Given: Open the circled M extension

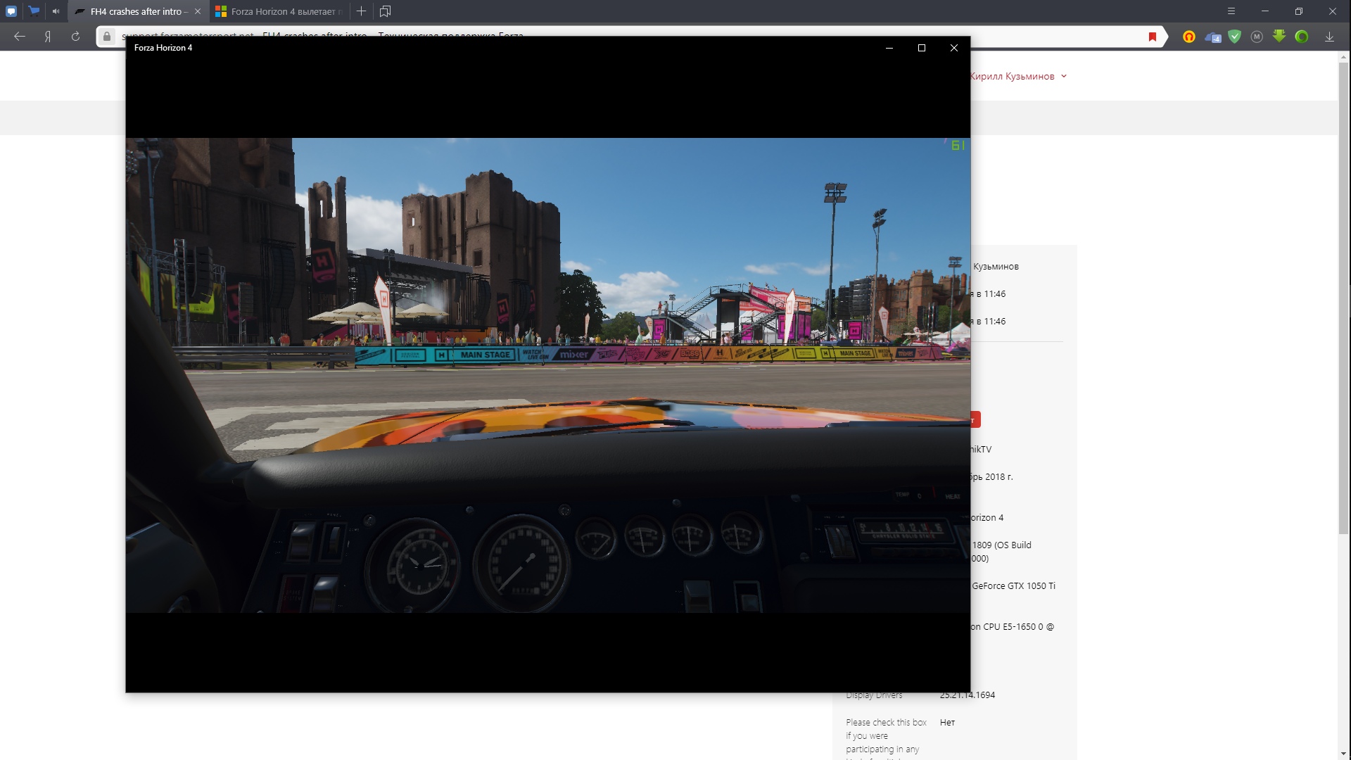Looking at the screenshot, I should click(x=1257, y=37).
